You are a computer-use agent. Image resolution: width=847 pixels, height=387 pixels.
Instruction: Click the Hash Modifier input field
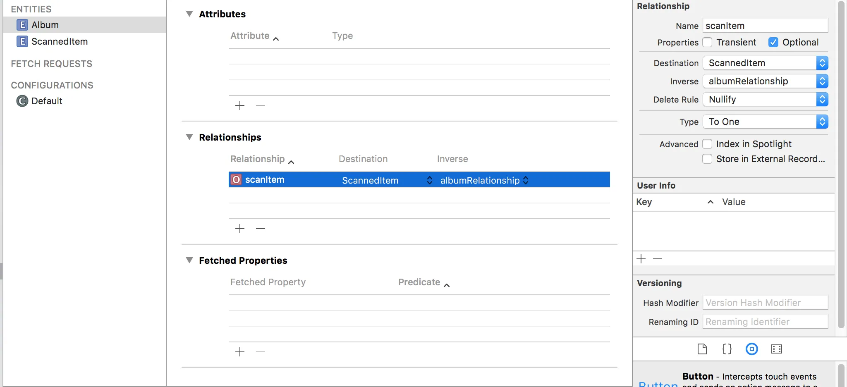point(765,303)
